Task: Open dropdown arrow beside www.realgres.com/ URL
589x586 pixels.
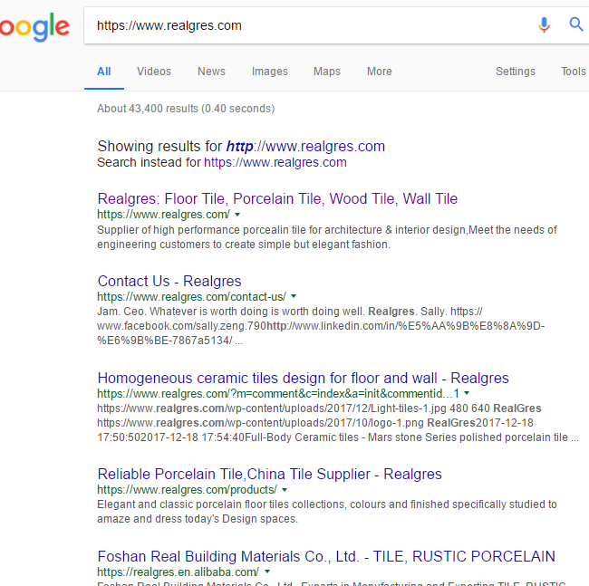Action: click(x=237, y=215)
